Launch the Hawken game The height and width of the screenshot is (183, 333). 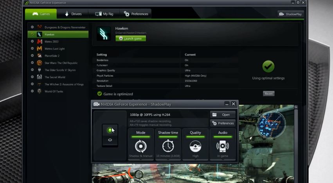pos(131,38)
